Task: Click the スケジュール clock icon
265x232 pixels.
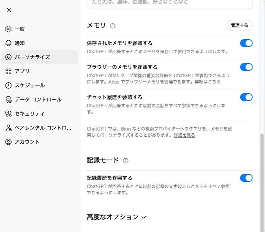Action: [9, 85]
